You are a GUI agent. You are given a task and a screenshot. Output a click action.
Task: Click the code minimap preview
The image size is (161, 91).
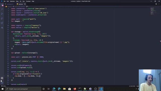point(154,11)
